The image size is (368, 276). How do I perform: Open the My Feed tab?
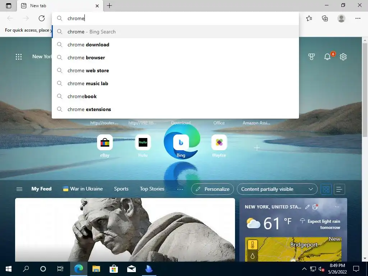(41, 189)
